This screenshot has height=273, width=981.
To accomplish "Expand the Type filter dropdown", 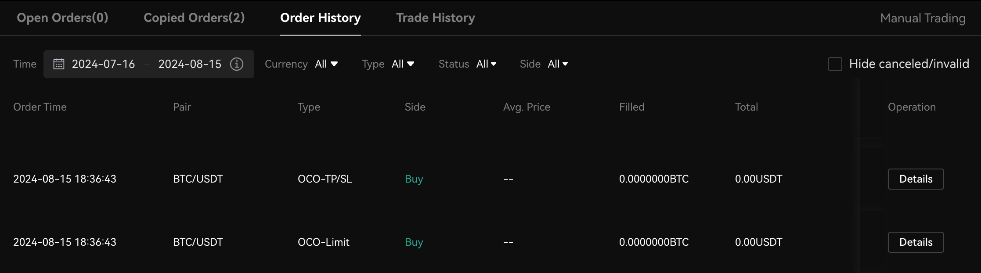I will tap(403, 64).
